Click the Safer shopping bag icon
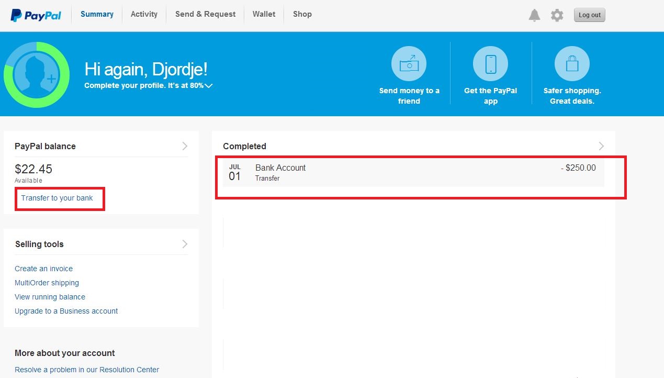The width and height of the screenshot is (664, 378). pyautogui.click(x=572, y=64)
